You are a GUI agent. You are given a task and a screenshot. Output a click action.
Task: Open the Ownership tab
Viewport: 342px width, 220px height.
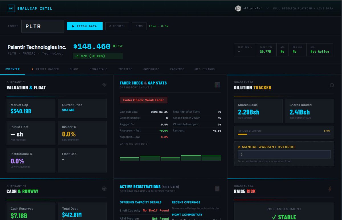click(151, 69)
